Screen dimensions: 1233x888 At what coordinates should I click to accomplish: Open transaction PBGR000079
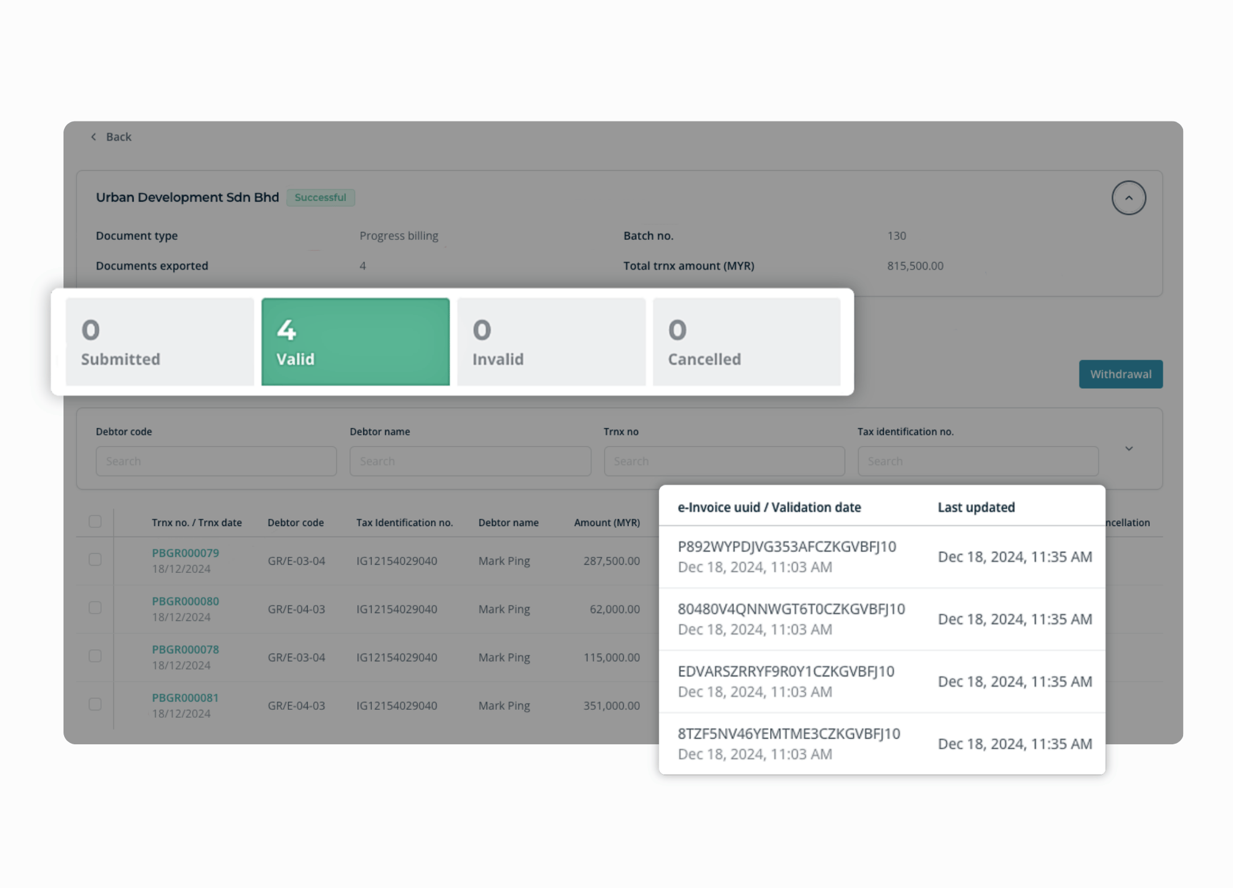[186, 553]
